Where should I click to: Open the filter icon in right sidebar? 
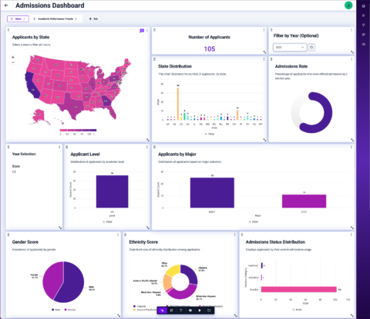(363, 25)
